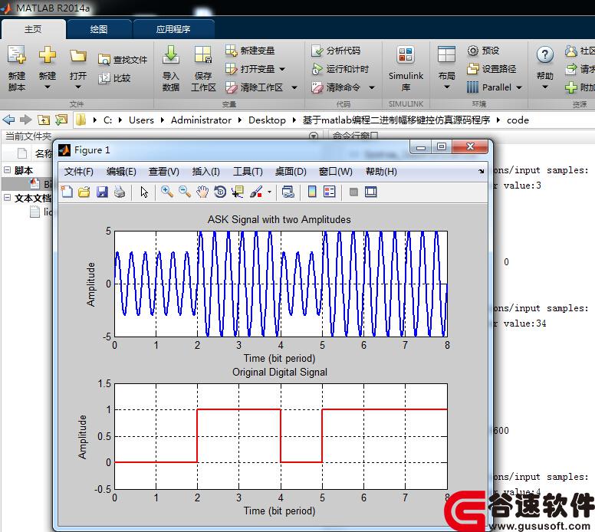The image size is (595, 532).
Task: Click Find Files (查找文件)
Action: pos(123,60)
